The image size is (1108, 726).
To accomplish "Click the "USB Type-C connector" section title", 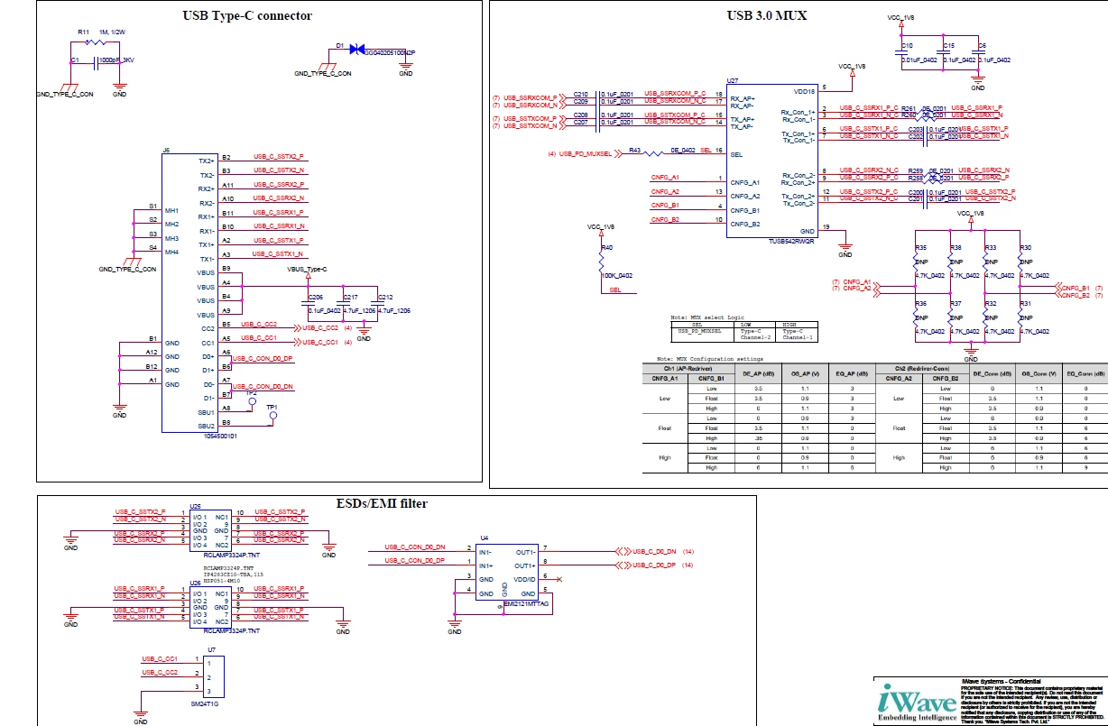I will [x=247, y=15].
